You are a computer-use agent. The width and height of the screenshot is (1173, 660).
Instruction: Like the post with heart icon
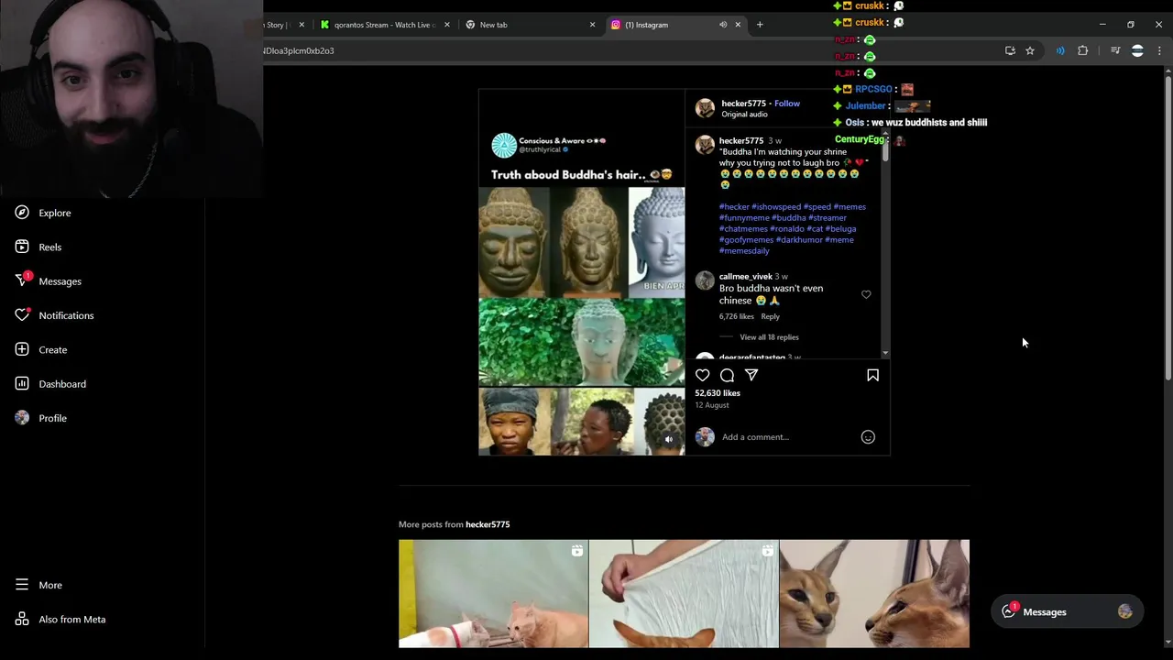[x=702, y=375]
